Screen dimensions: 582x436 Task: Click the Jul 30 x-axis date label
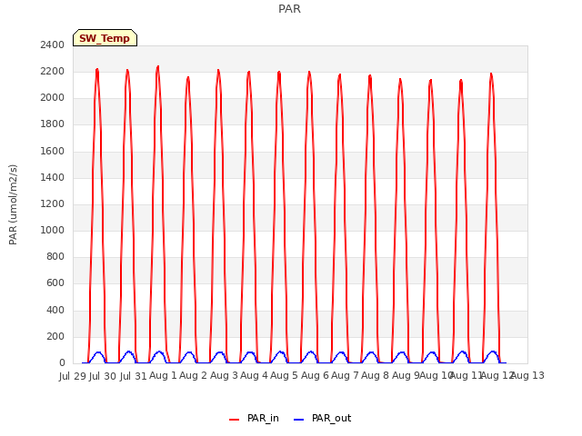[103, 376]
